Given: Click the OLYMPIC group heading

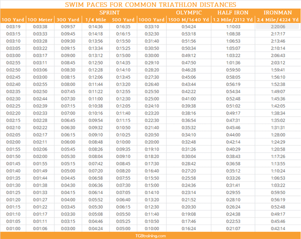Looking at the screenshot, I should coord(189,12).
